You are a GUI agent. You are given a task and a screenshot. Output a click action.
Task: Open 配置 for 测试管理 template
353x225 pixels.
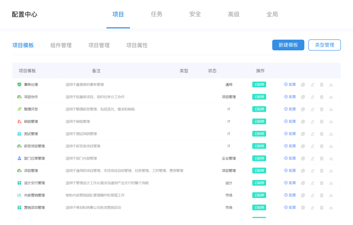pyautogui.click(x=290, y=134)
